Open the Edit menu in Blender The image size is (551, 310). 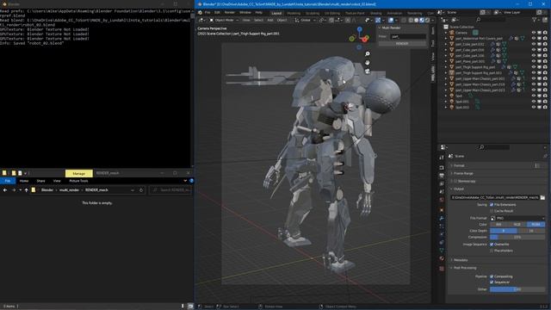pyautogui.click(x=217, y=13)
